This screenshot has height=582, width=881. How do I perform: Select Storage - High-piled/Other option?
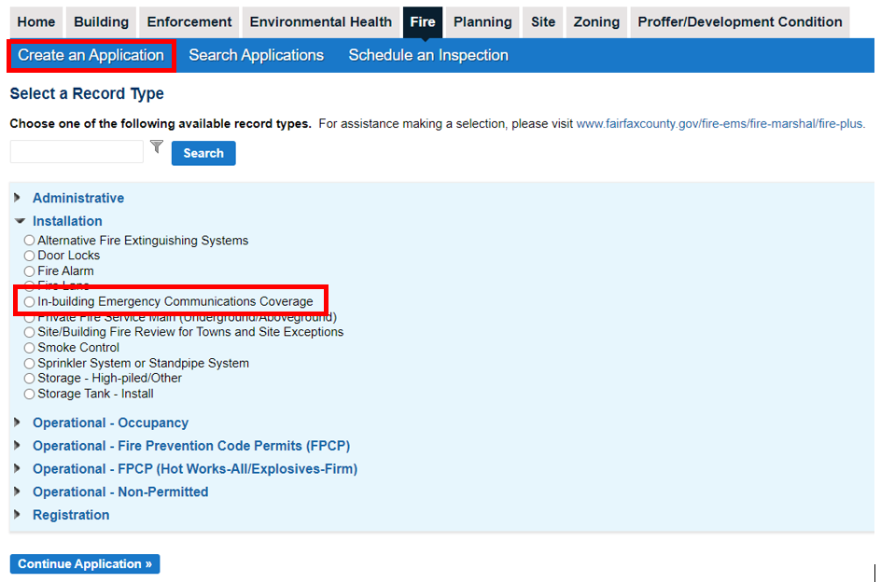coord(29,379)
